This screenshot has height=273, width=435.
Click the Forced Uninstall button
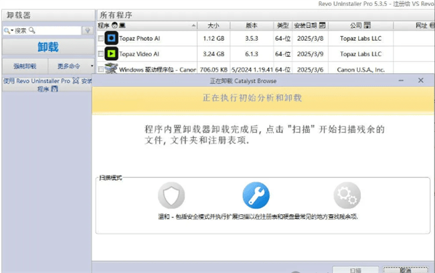[25, 66]
